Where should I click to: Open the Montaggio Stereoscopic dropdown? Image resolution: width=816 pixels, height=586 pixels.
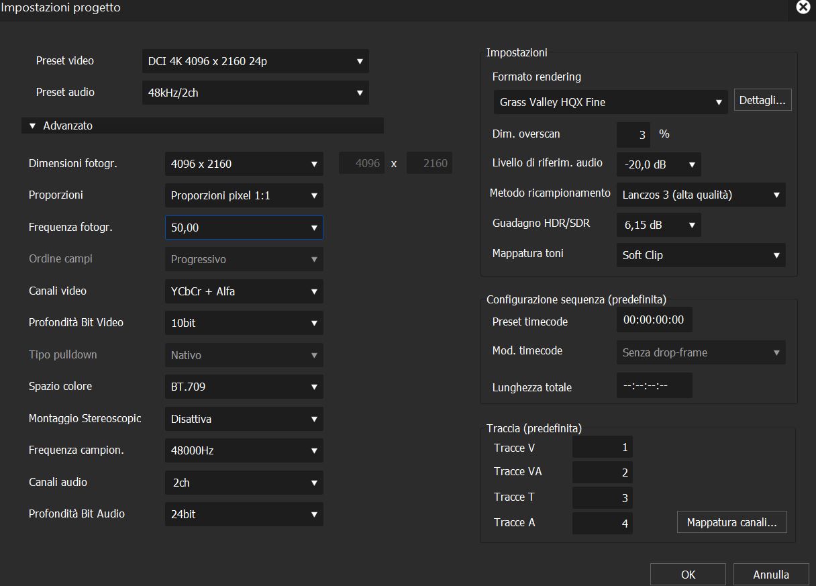pyautogui.click(x=244, y=419)
